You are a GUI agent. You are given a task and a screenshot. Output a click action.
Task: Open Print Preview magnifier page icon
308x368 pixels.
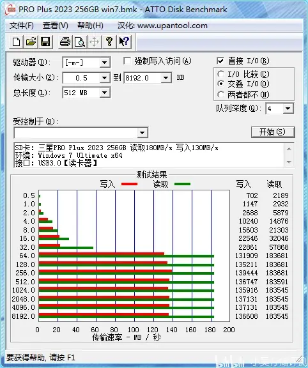pyautogui.click(x=80, y=42)
